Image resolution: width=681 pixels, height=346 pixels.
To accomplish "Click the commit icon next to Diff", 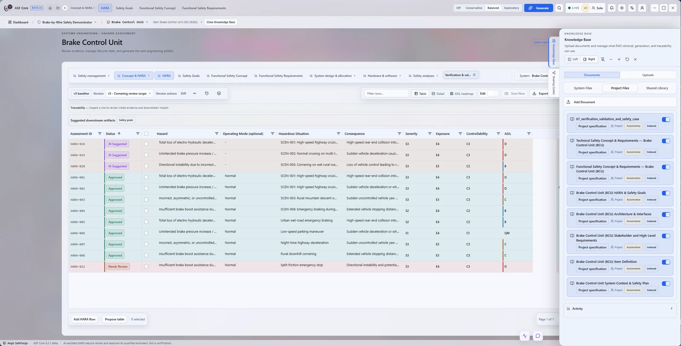I will pos(195,93).
